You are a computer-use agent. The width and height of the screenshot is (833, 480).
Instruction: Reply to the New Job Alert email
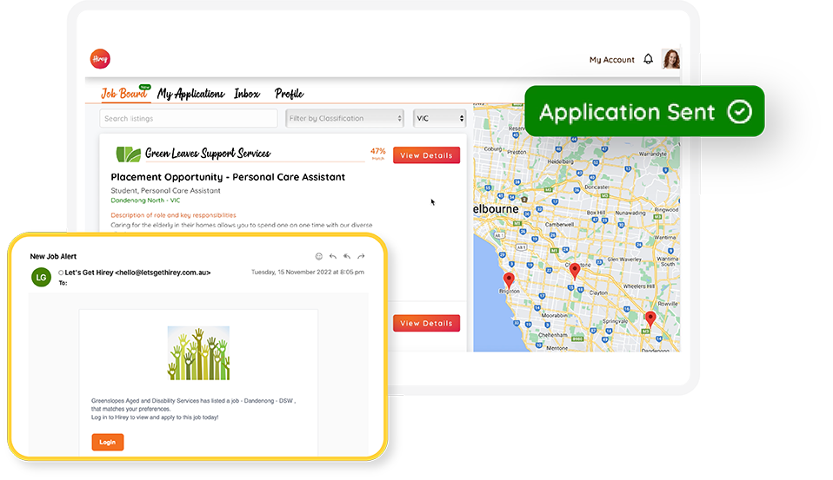click(x=333, y=256)
